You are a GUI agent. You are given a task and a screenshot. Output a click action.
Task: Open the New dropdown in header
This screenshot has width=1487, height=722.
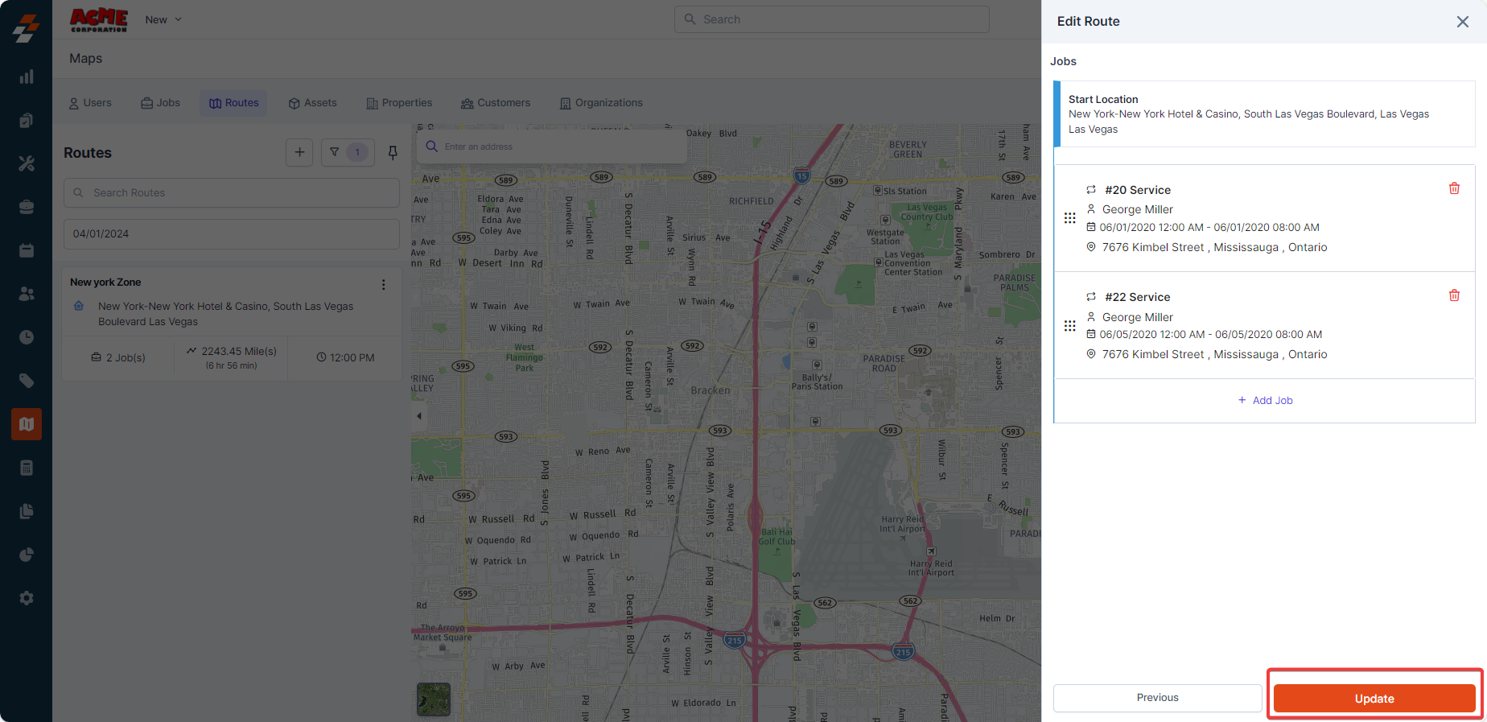tap(163, 19)
